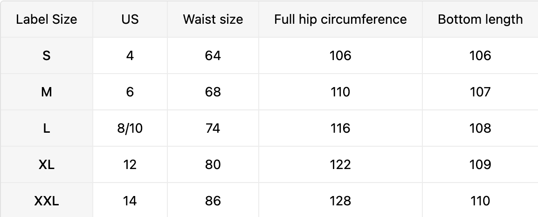
Task: Select hip circumference value 122
Action: click(340, 165)
